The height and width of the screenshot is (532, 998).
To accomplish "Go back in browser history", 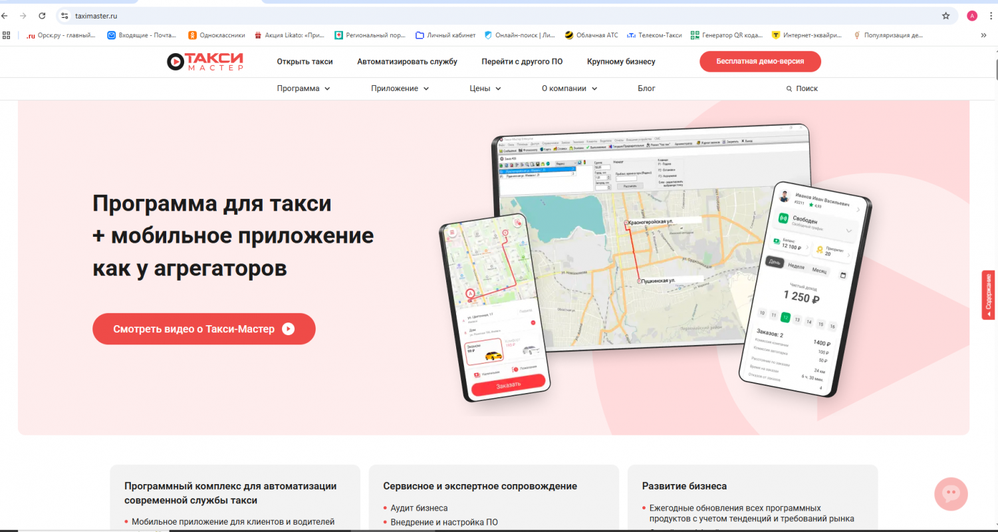I will point(5,15).
